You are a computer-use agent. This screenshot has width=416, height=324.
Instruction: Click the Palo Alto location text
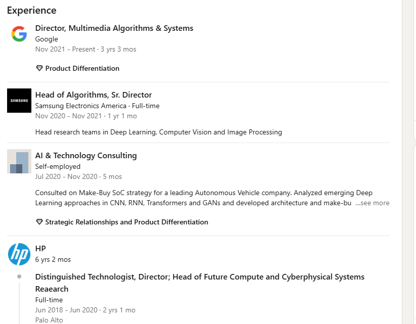coord(49,320)
